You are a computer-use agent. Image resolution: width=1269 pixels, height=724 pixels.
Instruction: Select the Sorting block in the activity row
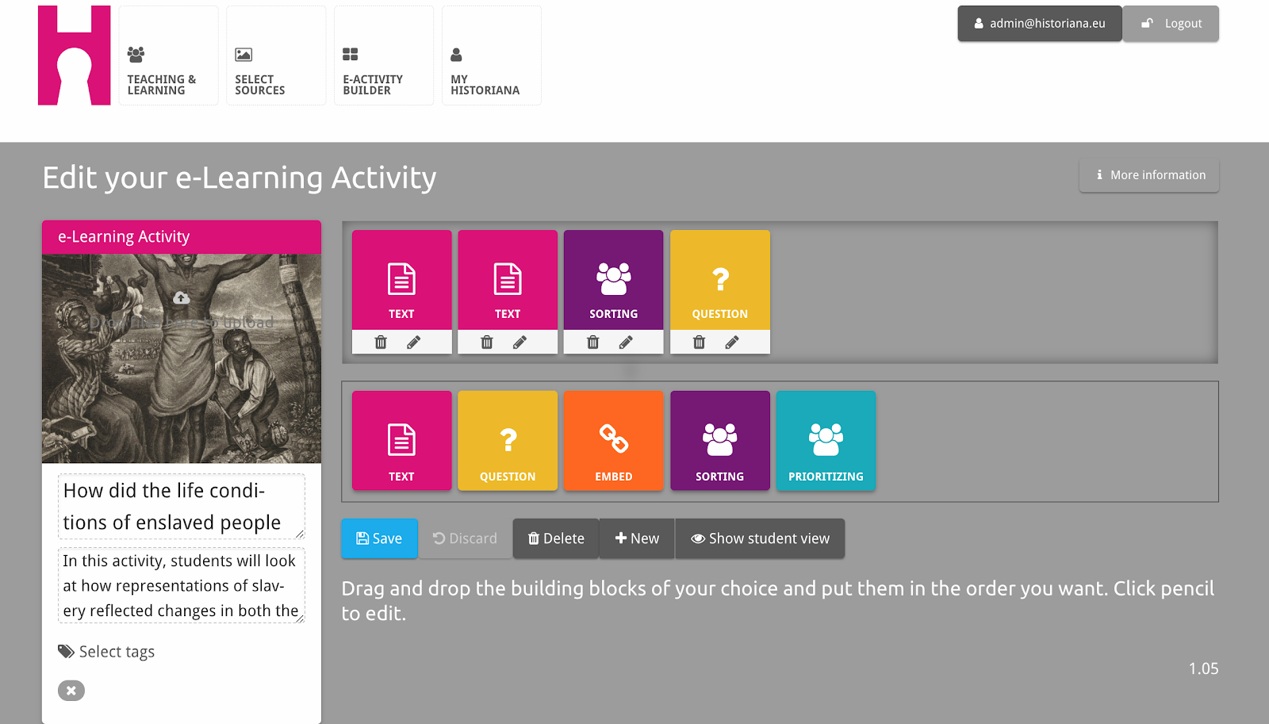click(614, 280)
